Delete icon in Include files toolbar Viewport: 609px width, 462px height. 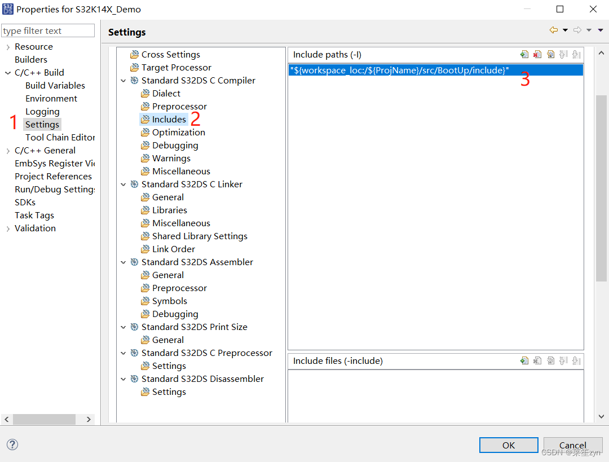(x=537, y=360)
